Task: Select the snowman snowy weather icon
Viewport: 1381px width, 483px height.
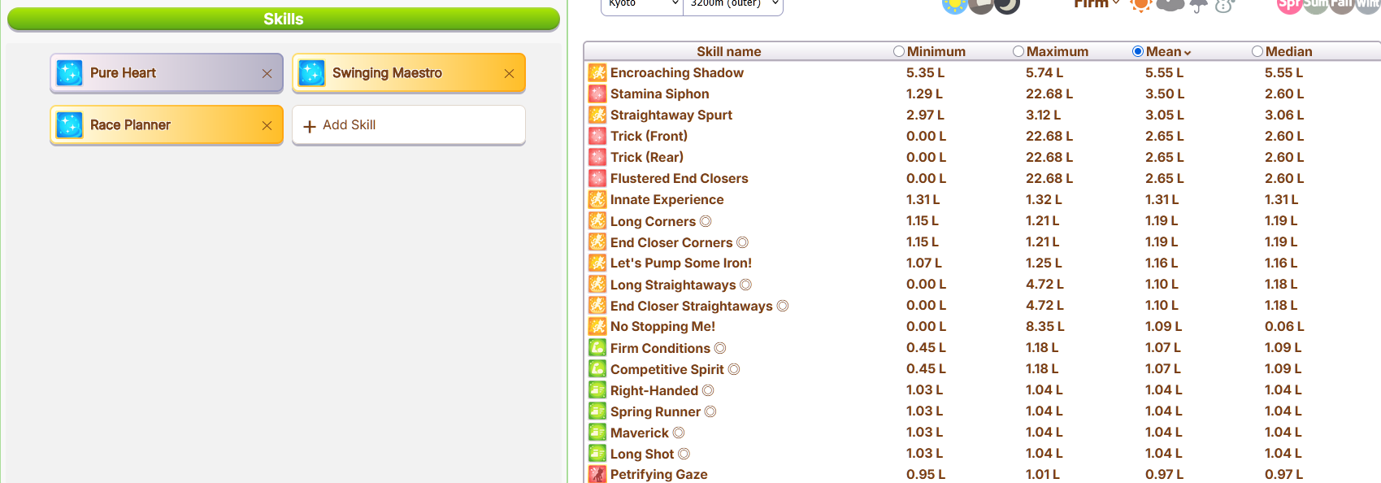Action: (1225, 6)
